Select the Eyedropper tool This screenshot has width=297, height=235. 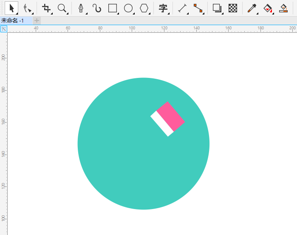click(x=252, y=9)
